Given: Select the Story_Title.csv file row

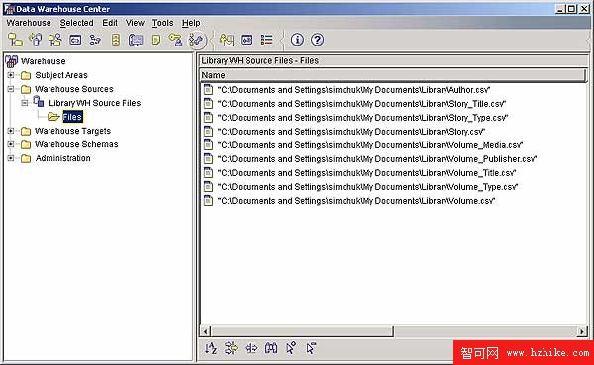Looking at the screenshot, I should click(355, 103).
